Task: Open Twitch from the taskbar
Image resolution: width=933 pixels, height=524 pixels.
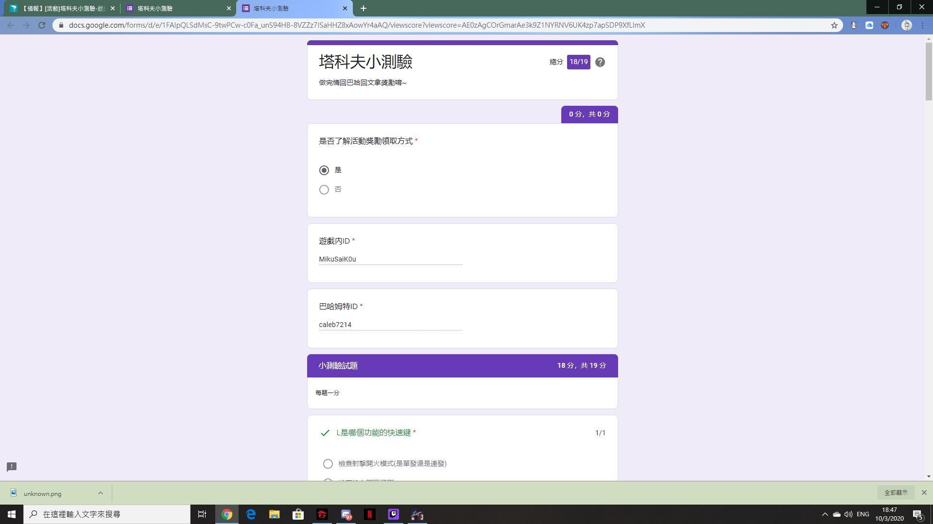Action: [x=394, y=514]
